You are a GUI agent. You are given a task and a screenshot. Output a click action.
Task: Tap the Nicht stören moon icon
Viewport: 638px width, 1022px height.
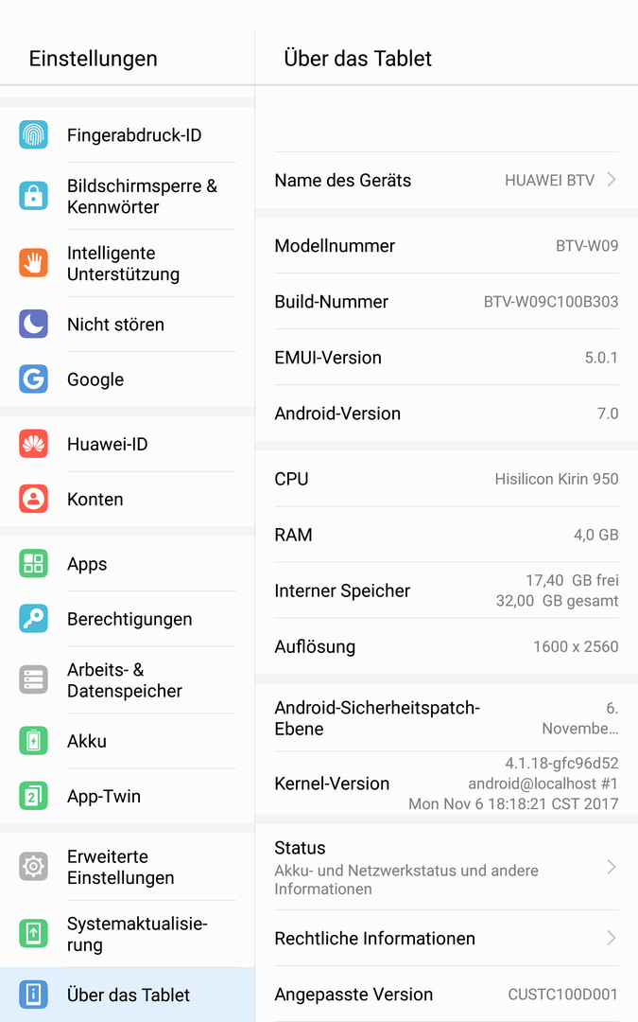click(33, 324)
